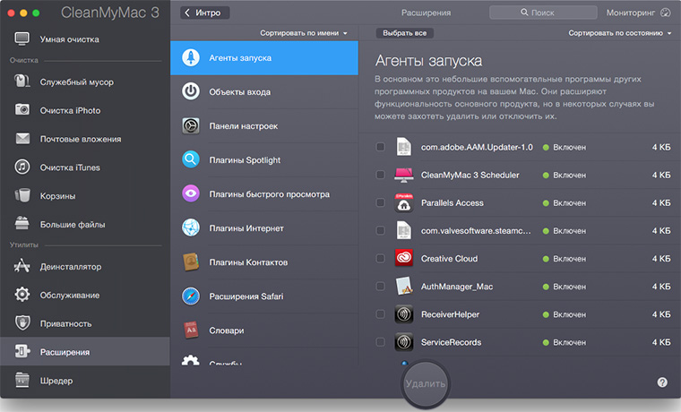Enable the ServiceRecords checkbox
The image size is (681, 412).
pyautogui.click(x=380, y=341)
